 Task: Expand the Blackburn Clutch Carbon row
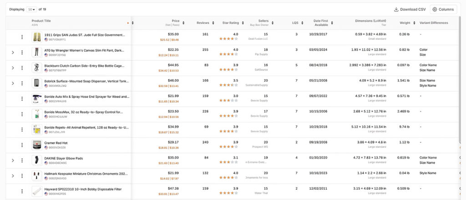tap(13, 68)
